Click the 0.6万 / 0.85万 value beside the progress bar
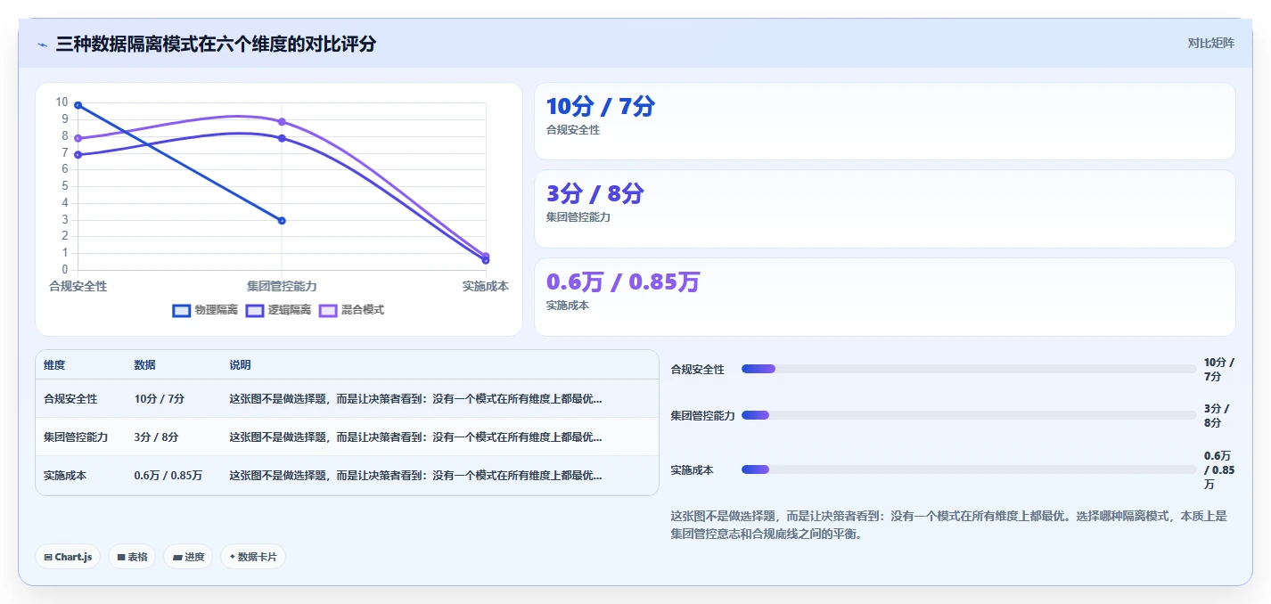Image resolution: width=1271 pixels, height=604 pixels. pos(1218,470)
